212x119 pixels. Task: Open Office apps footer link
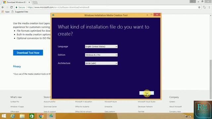15,112
